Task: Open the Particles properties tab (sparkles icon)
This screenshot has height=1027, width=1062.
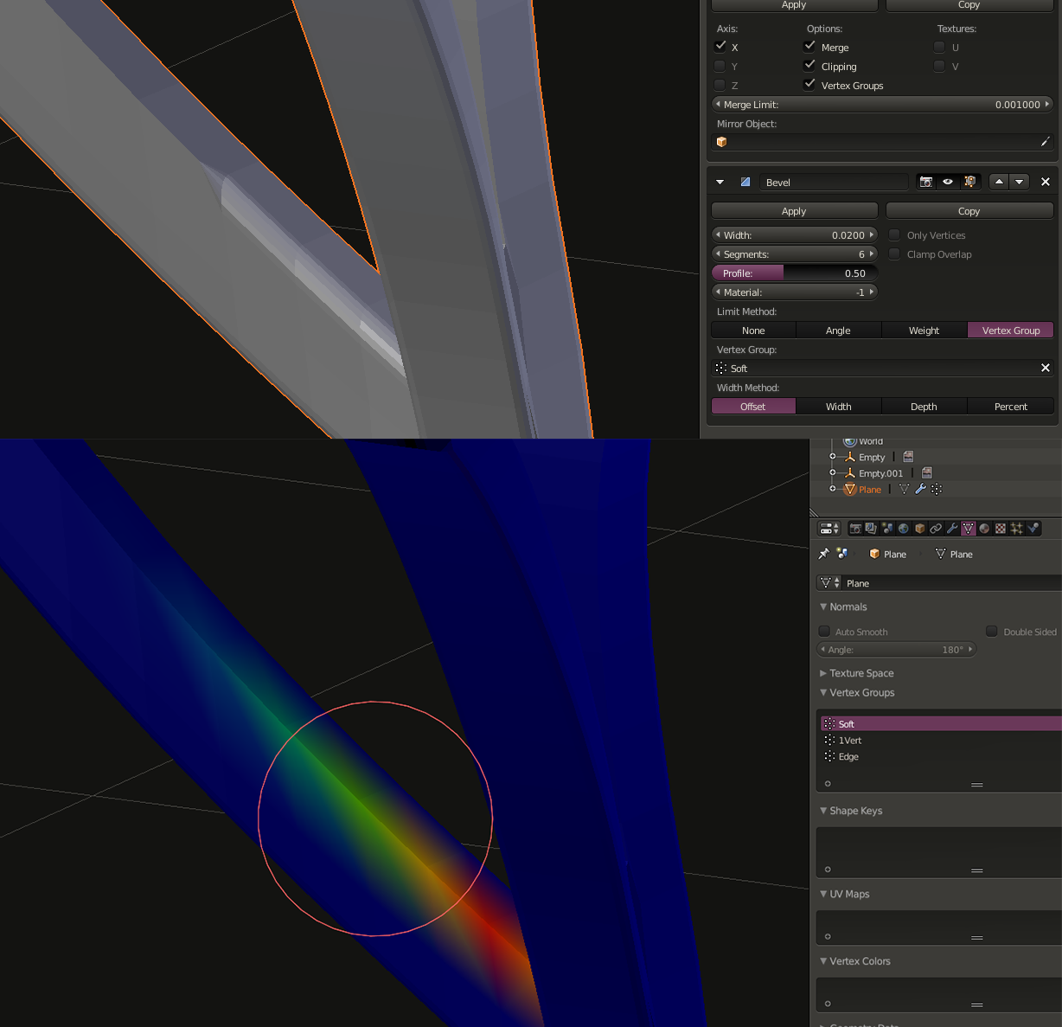Action: pyautogui.click(x=1017, y=529)
